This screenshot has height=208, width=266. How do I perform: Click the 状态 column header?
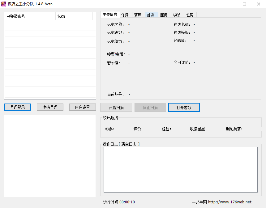[74, 16]
